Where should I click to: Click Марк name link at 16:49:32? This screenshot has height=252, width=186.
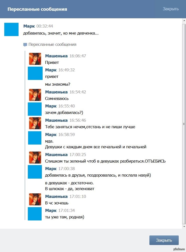pos(51,70)
